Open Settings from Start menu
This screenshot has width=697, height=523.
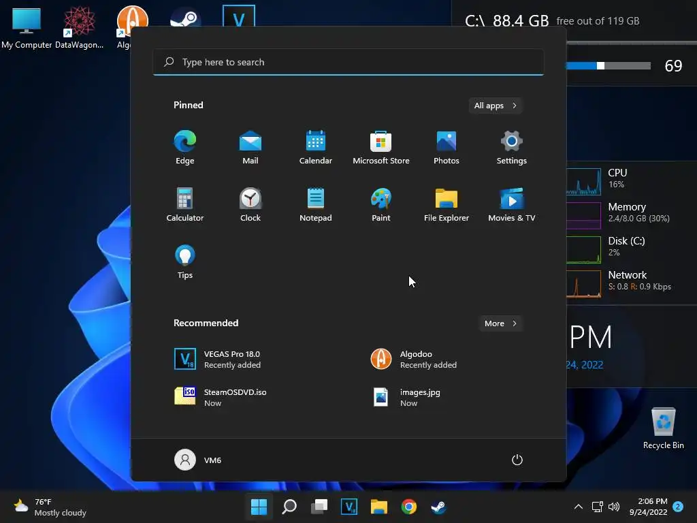512,148
